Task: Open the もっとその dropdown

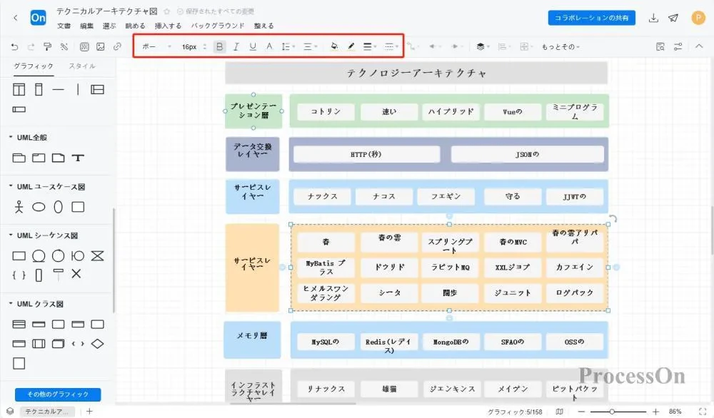Action: click(x=560, y=46)
